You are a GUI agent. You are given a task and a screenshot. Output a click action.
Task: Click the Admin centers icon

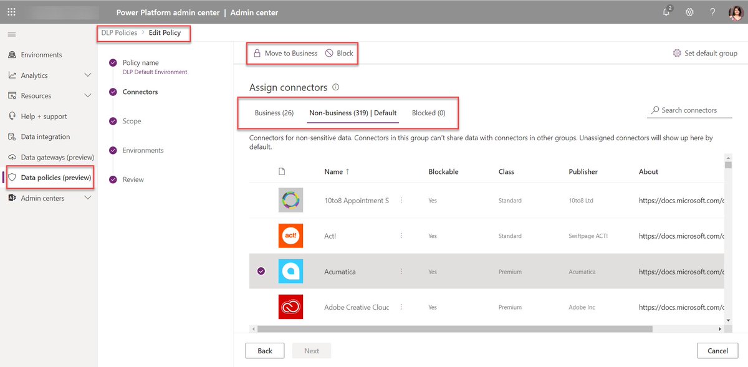point(12,198)
